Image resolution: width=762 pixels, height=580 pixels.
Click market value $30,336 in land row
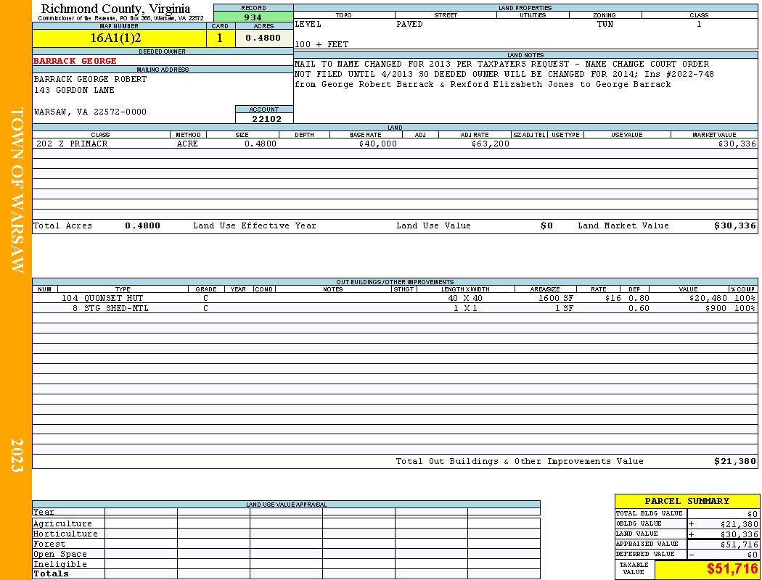point(737,144)
